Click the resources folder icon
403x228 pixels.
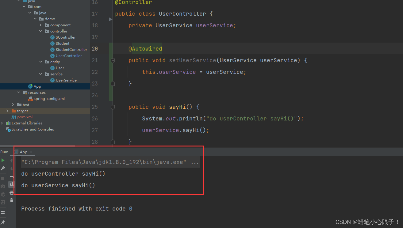(25, 93)
